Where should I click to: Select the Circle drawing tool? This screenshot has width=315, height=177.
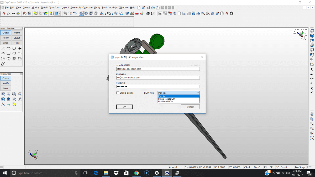point(14,49)
